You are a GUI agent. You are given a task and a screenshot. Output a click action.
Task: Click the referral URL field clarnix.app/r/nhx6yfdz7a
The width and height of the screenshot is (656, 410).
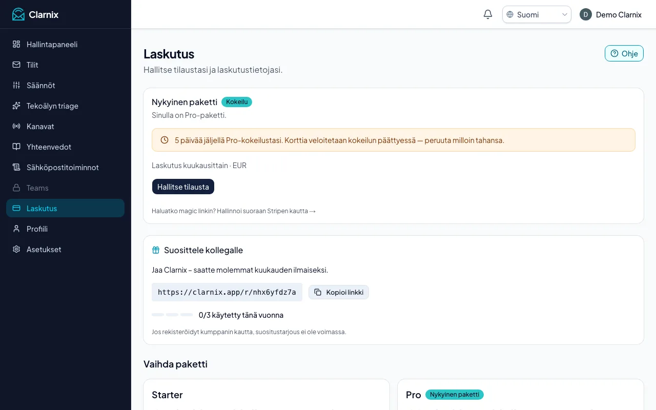[x=227, y=292]
